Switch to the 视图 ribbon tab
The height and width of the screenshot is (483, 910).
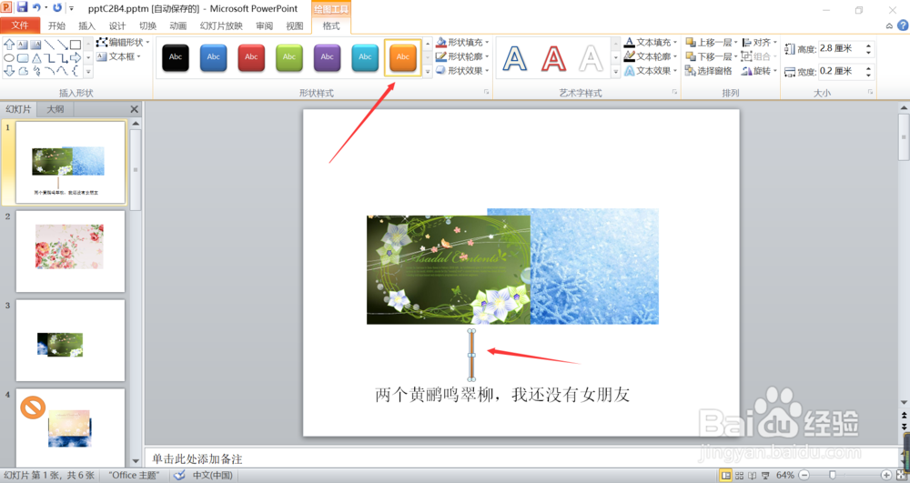(294, 25)
